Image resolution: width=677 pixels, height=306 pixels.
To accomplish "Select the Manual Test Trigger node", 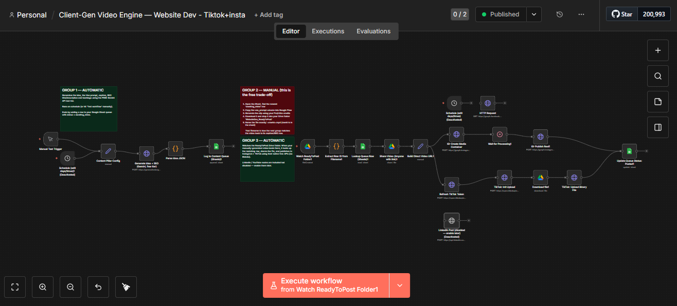I will click(x=50, y=139).
